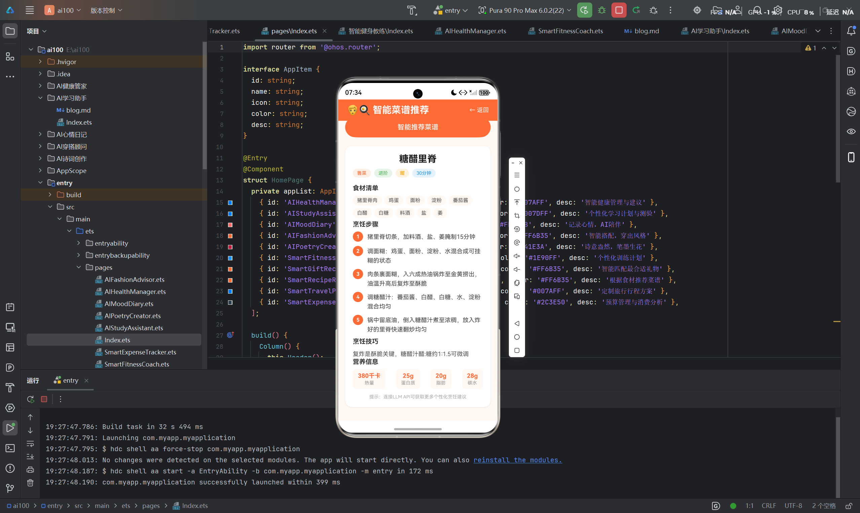Switch to the blog.md editor tab
This screenshot has width=860, height=513.
click(x=641, y=31)
